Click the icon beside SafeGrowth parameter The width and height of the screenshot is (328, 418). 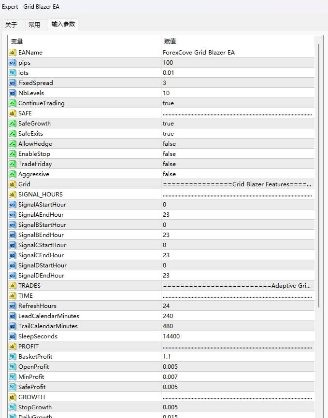[13, 124]
